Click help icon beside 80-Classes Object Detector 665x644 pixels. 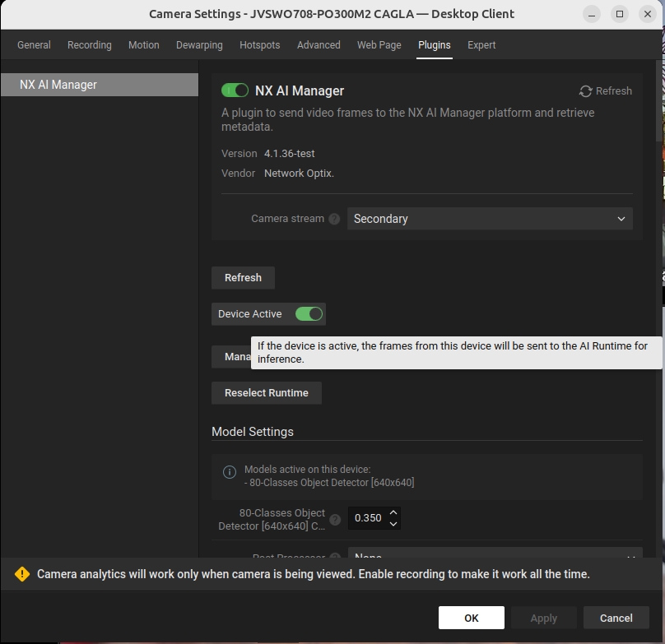pos(335,520)
